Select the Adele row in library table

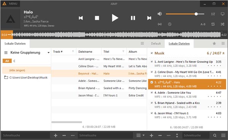pos(99,81)
